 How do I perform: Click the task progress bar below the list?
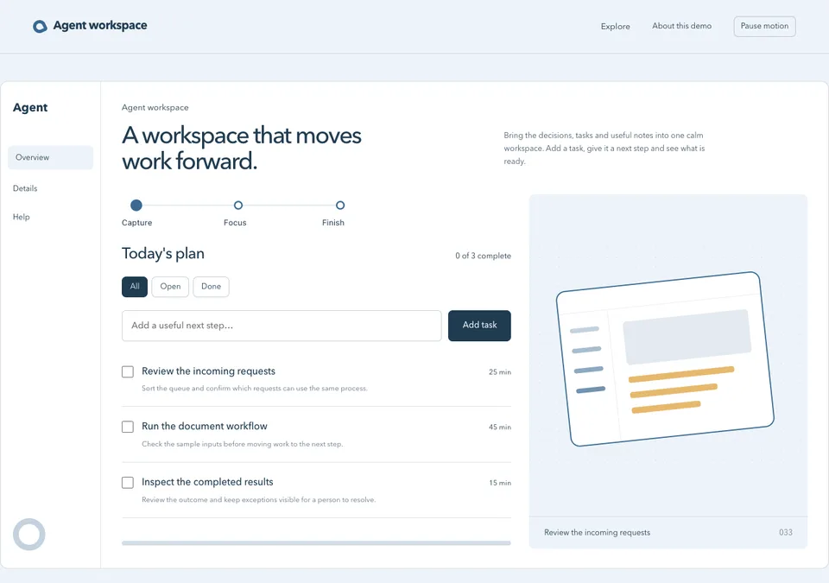click(316, 542)
